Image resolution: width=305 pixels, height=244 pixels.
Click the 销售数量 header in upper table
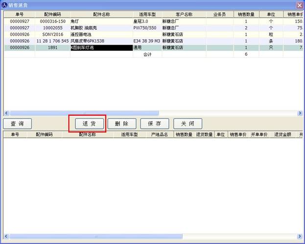pos(246,15)
